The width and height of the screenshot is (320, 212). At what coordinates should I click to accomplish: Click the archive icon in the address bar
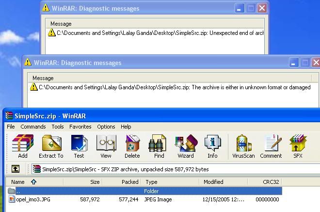click(x=37, y=169)
